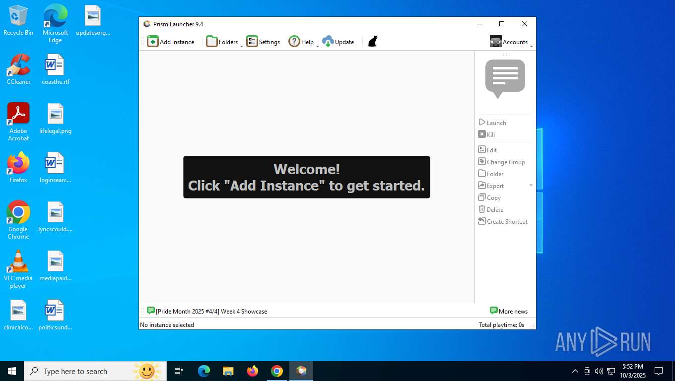Open the Accounts dropdown
This screenshot has height=381, width=675.
(x=511, y=42)
